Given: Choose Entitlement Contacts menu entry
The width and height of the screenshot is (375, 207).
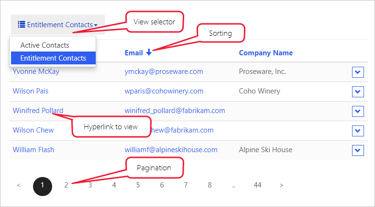Looking at the screenshot, I should [53, 58].
